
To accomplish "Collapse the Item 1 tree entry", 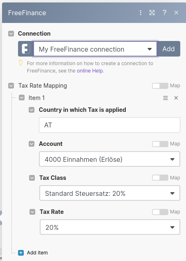I will coord(22,98).
